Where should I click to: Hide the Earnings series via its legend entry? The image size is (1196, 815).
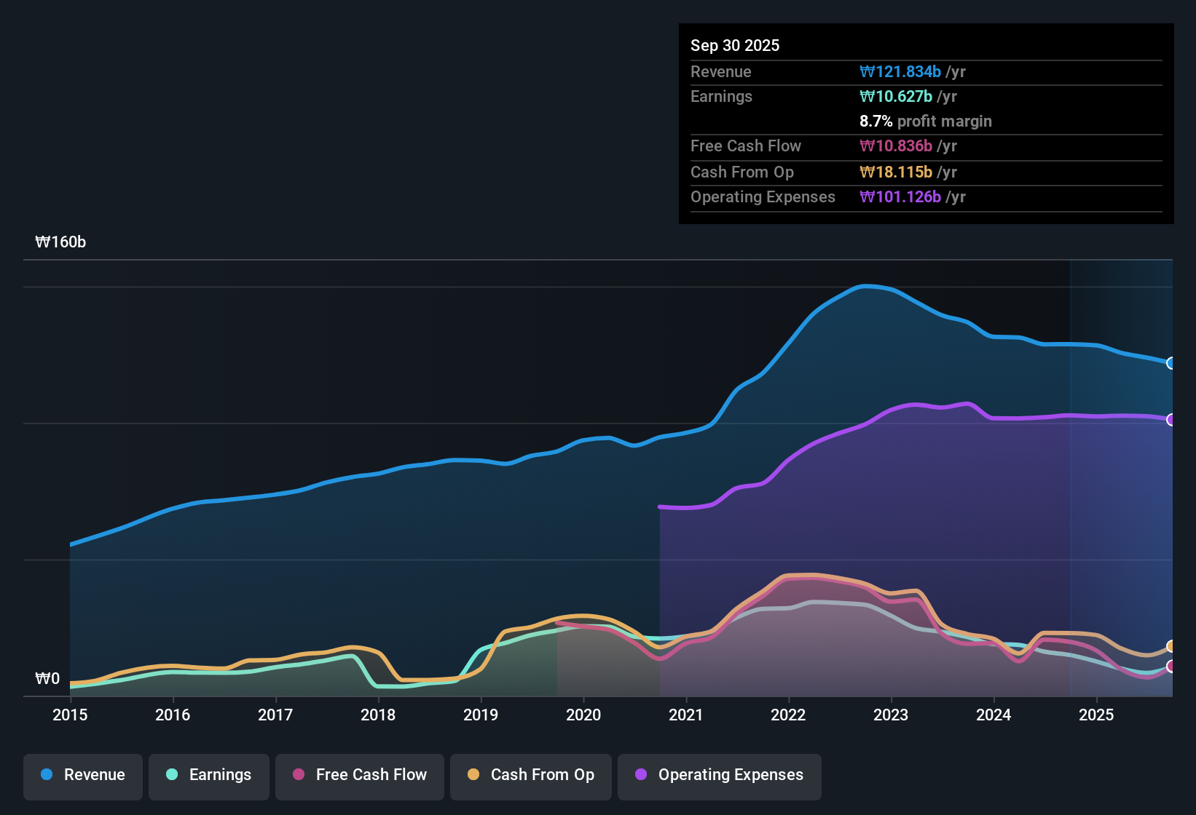pyautogui.click(x=208, y=775)
